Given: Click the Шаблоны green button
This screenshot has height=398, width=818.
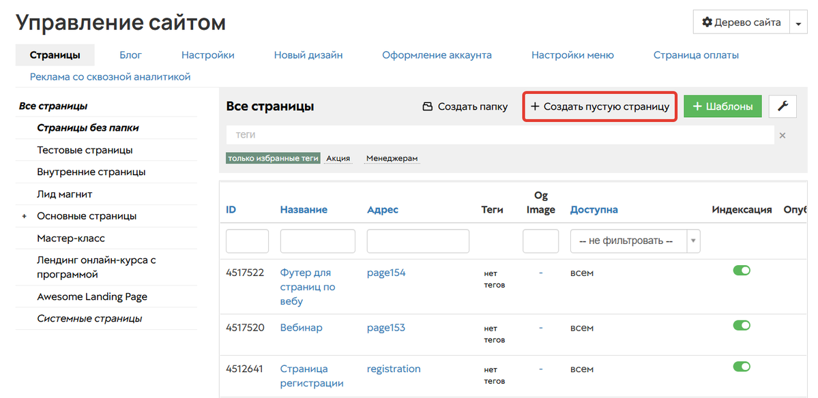Looking at the screenshot, I should pos(722,106).
